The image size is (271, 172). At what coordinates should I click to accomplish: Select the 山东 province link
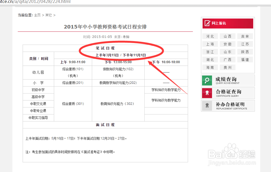[228, 52]
